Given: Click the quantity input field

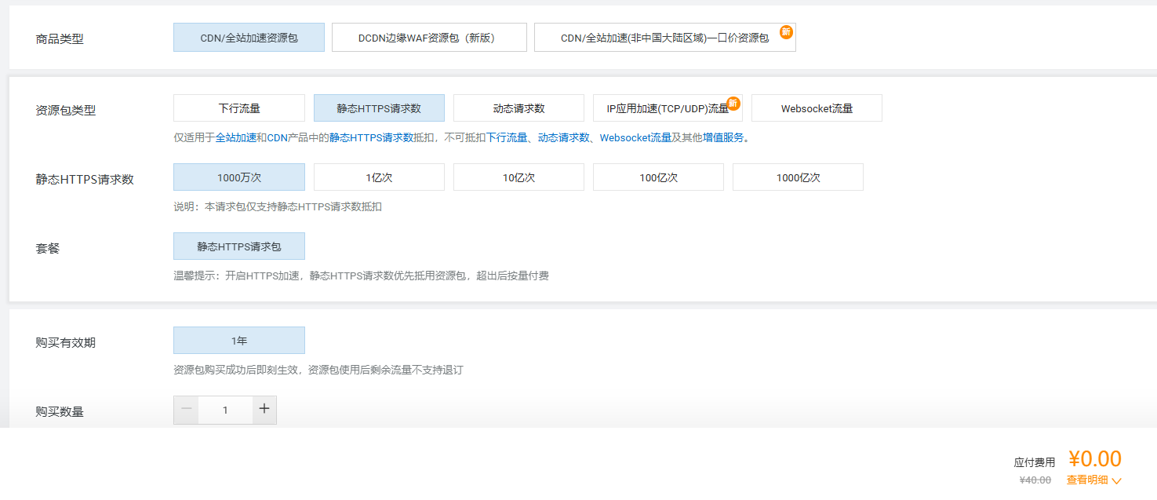Looking at the screenshot, I should coord(225,410).
